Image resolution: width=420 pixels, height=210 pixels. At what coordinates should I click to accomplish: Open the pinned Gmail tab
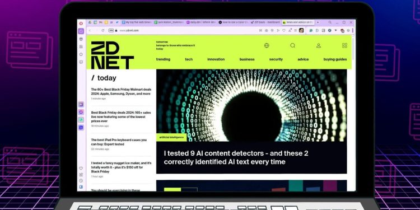pyautogui.click(x=101, y=22)
